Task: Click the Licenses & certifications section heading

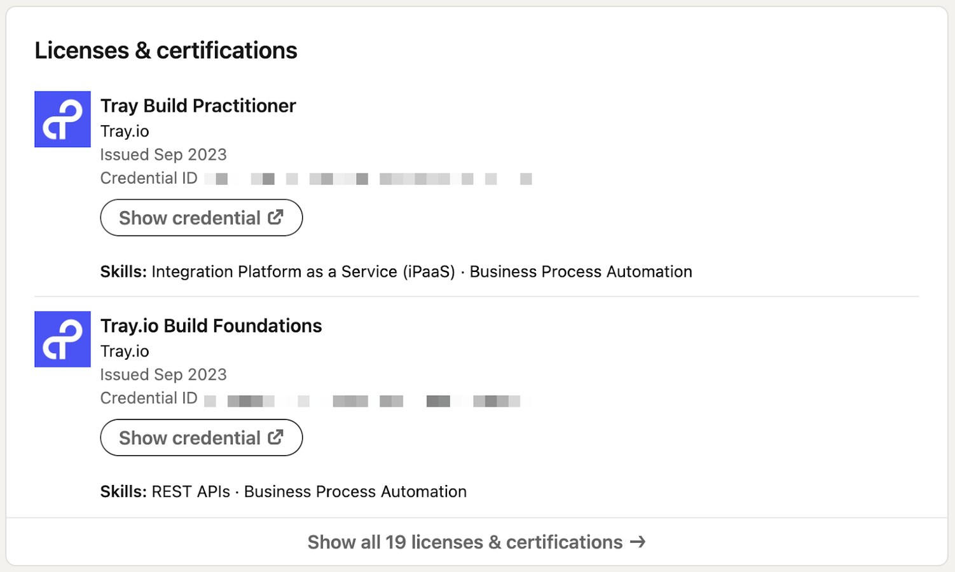Action: tap(166, 51)
